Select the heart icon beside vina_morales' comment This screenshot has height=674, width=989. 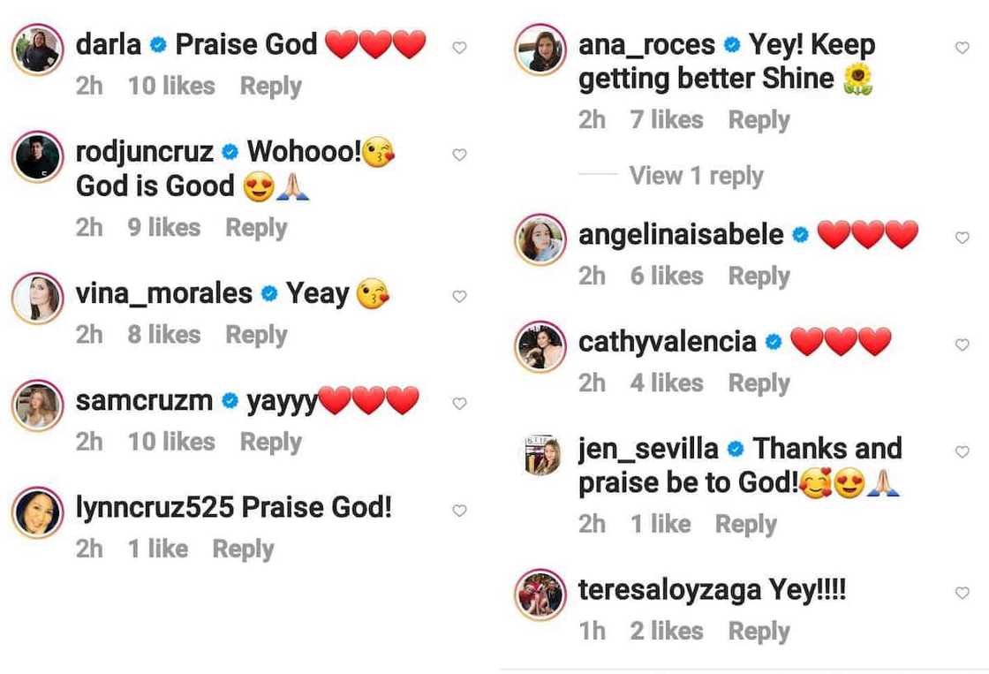pyautogui.click(x=459, y=297)
